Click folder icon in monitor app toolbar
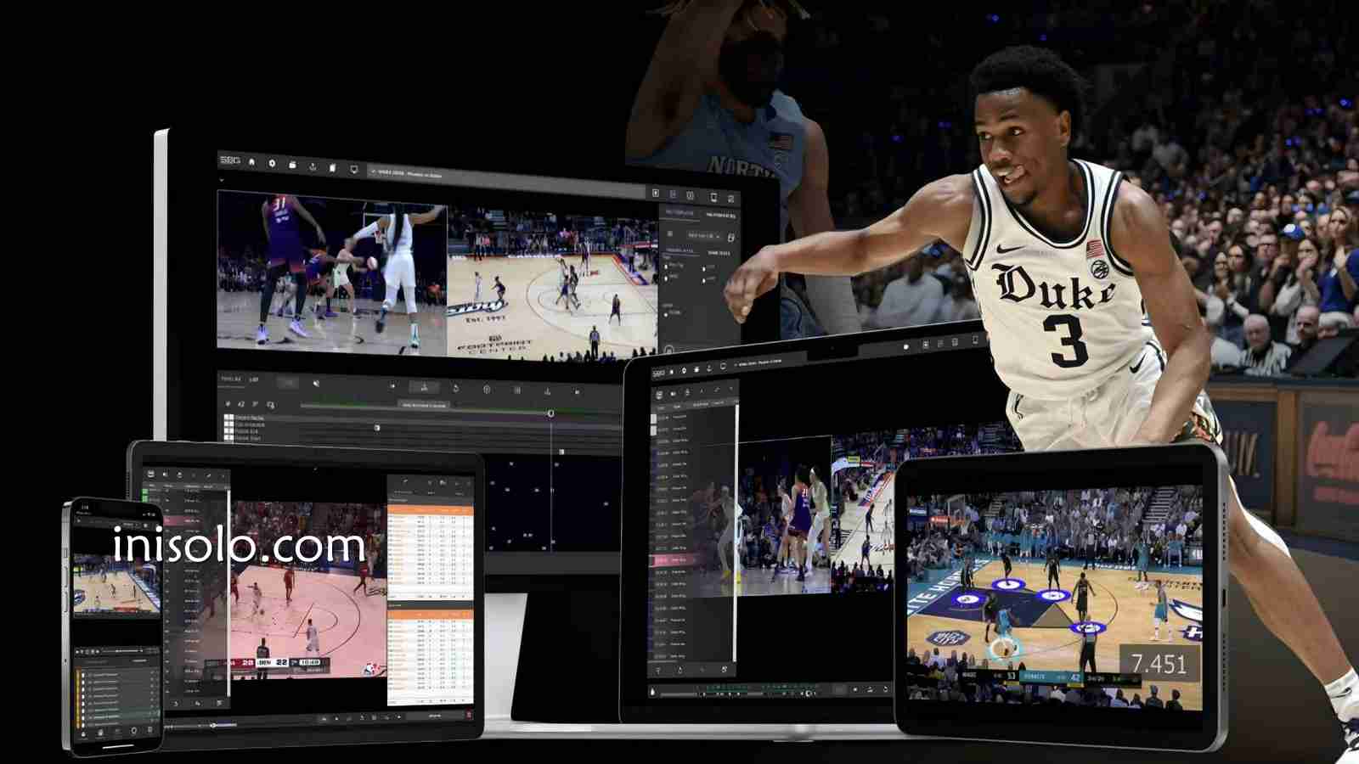The image size is (1359, 764). [292, 165]
